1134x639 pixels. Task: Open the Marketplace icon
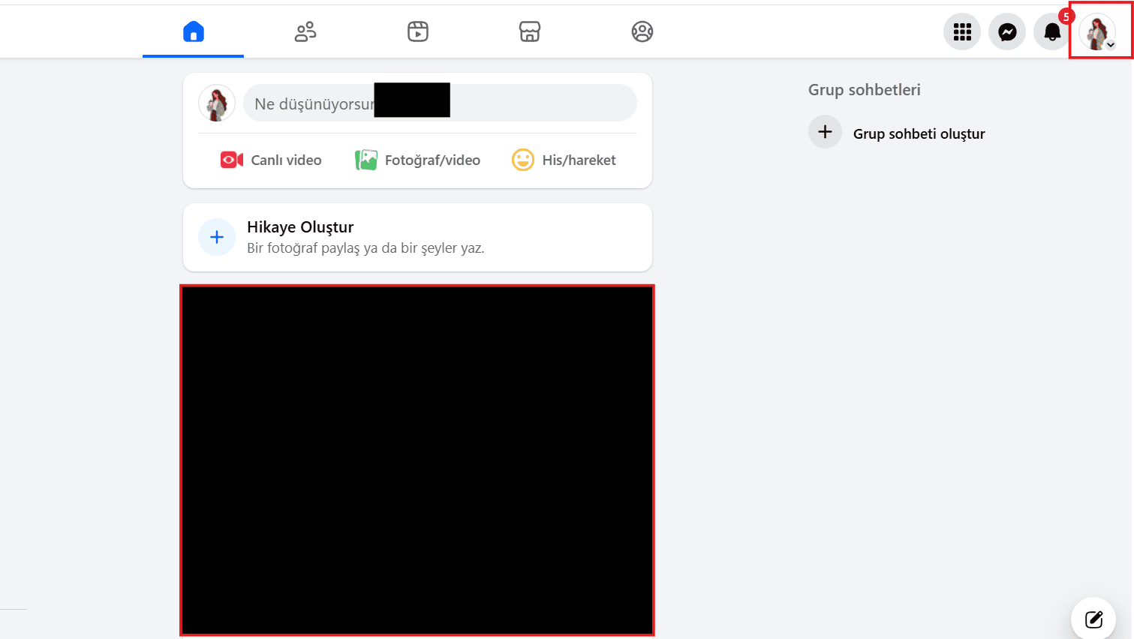pos(530,31)
